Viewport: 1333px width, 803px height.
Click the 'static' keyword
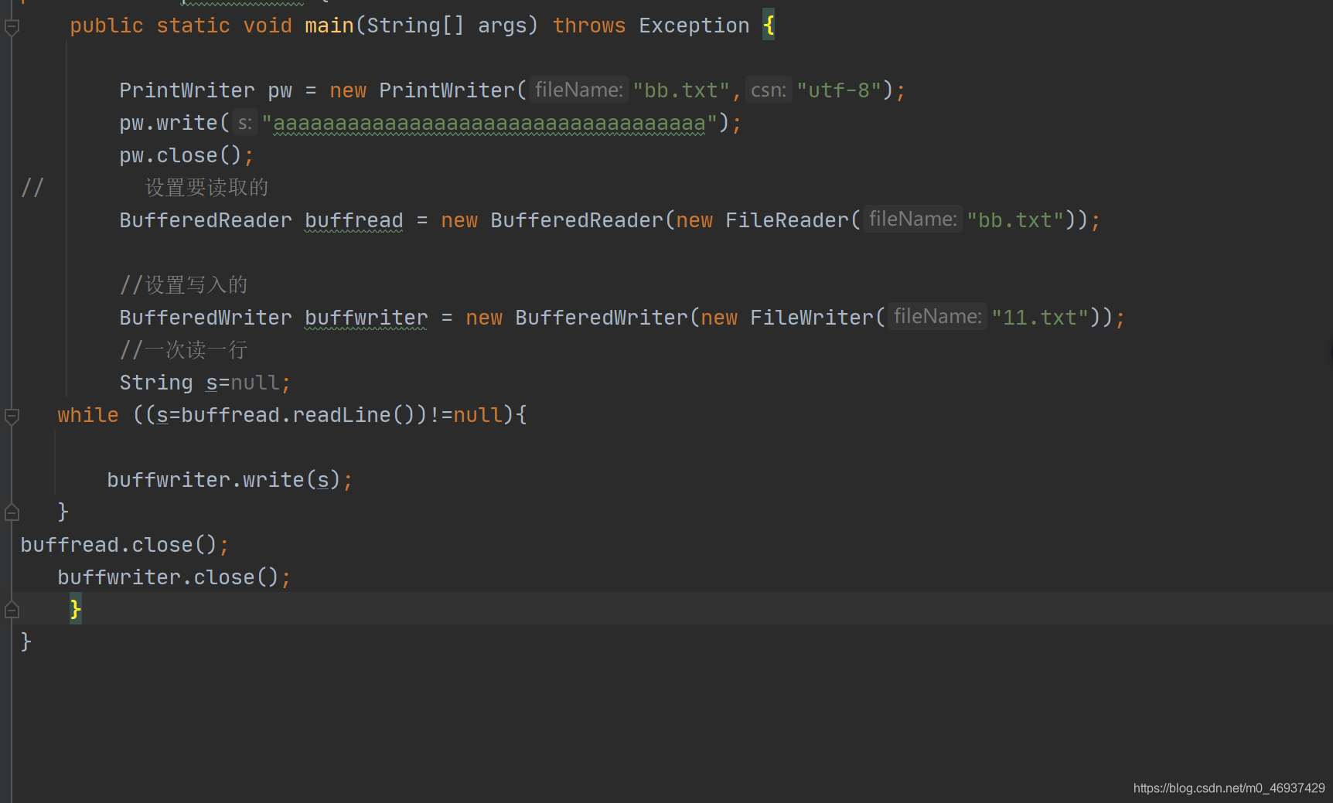click(193, 26)
